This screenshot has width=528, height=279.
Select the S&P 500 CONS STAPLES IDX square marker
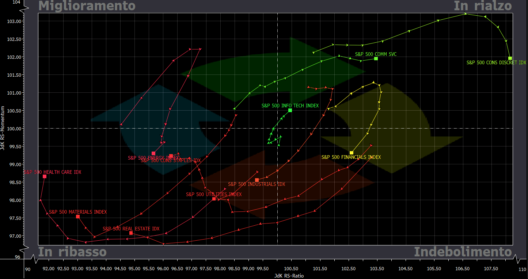tap(171, 156)
